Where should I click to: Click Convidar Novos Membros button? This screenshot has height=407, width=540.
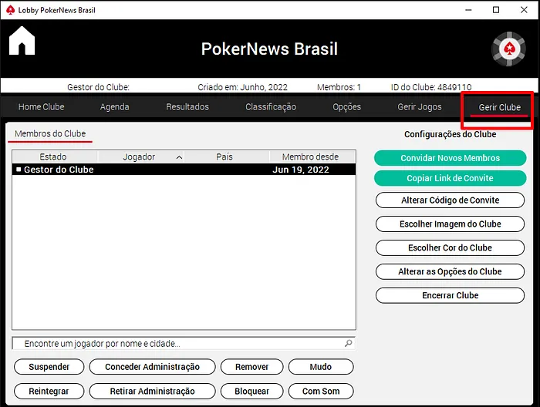pyautogui.click(x=450, y=158)
